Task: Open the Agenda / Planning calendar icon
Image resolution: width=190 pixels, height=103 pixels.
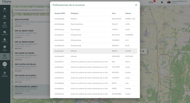Action: (x=5, y=23)
